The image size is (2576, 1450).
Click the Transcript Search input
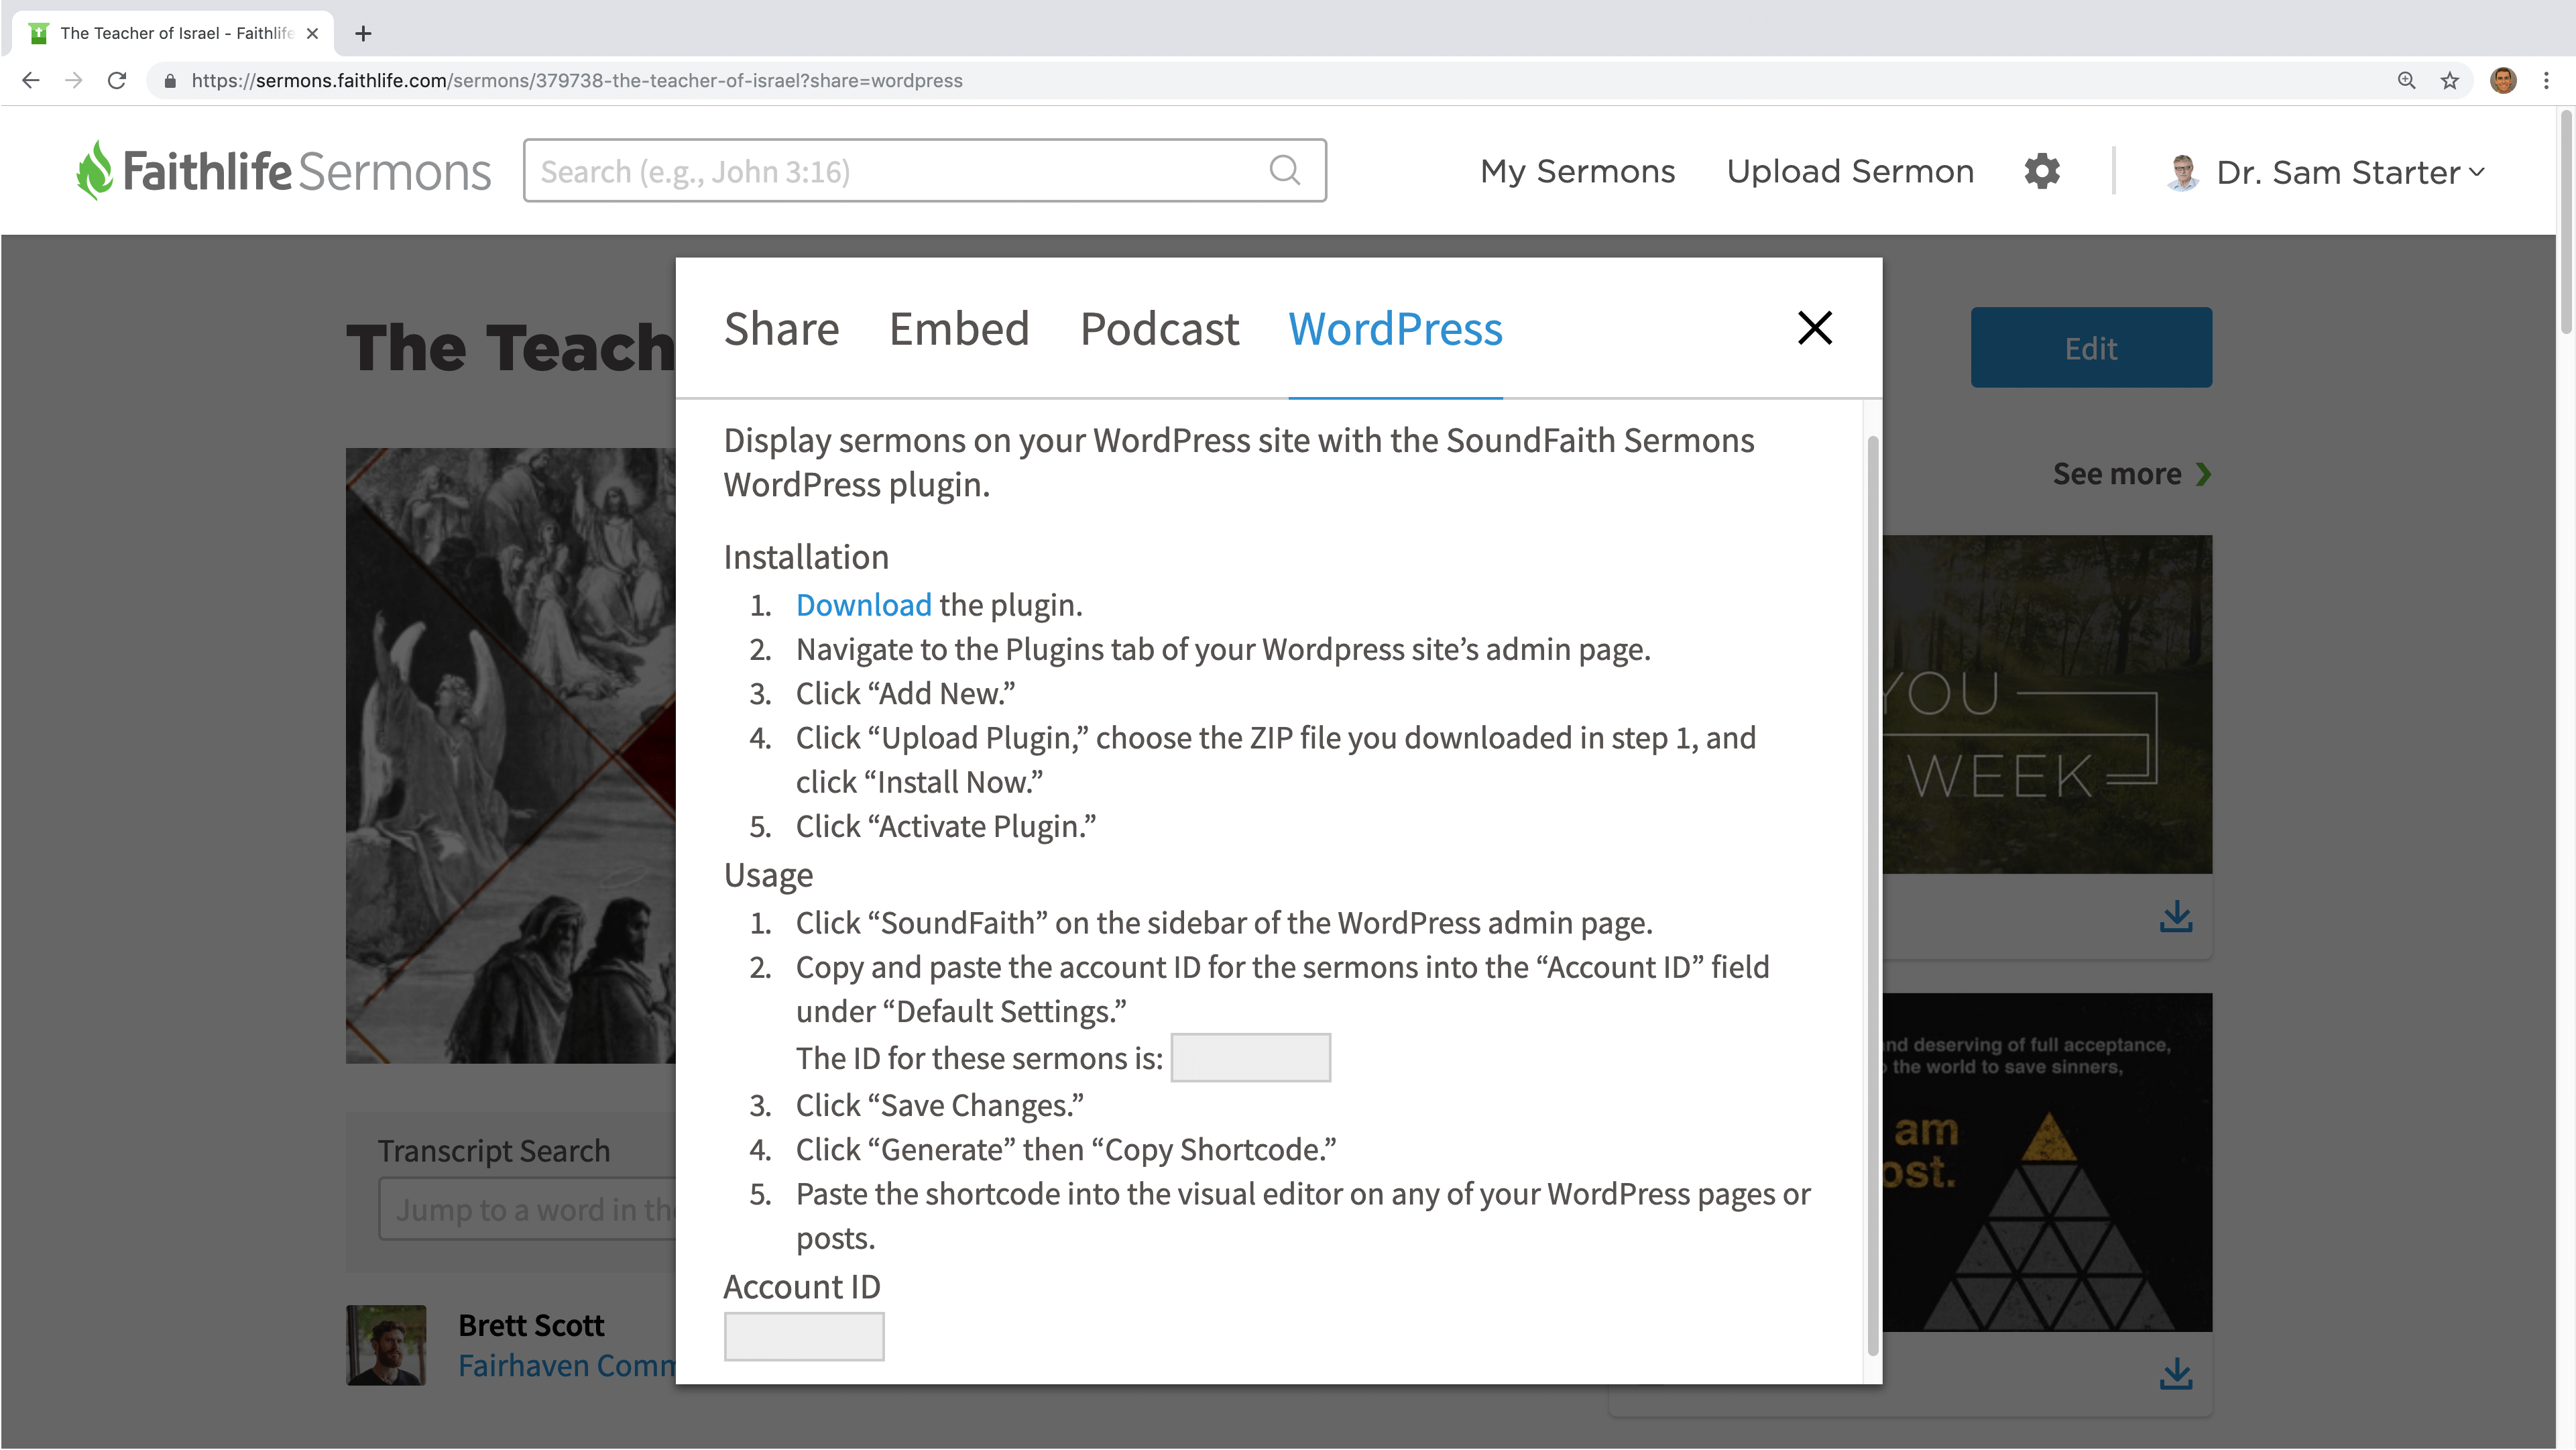pyautogui.click(x=527, y=1210)
